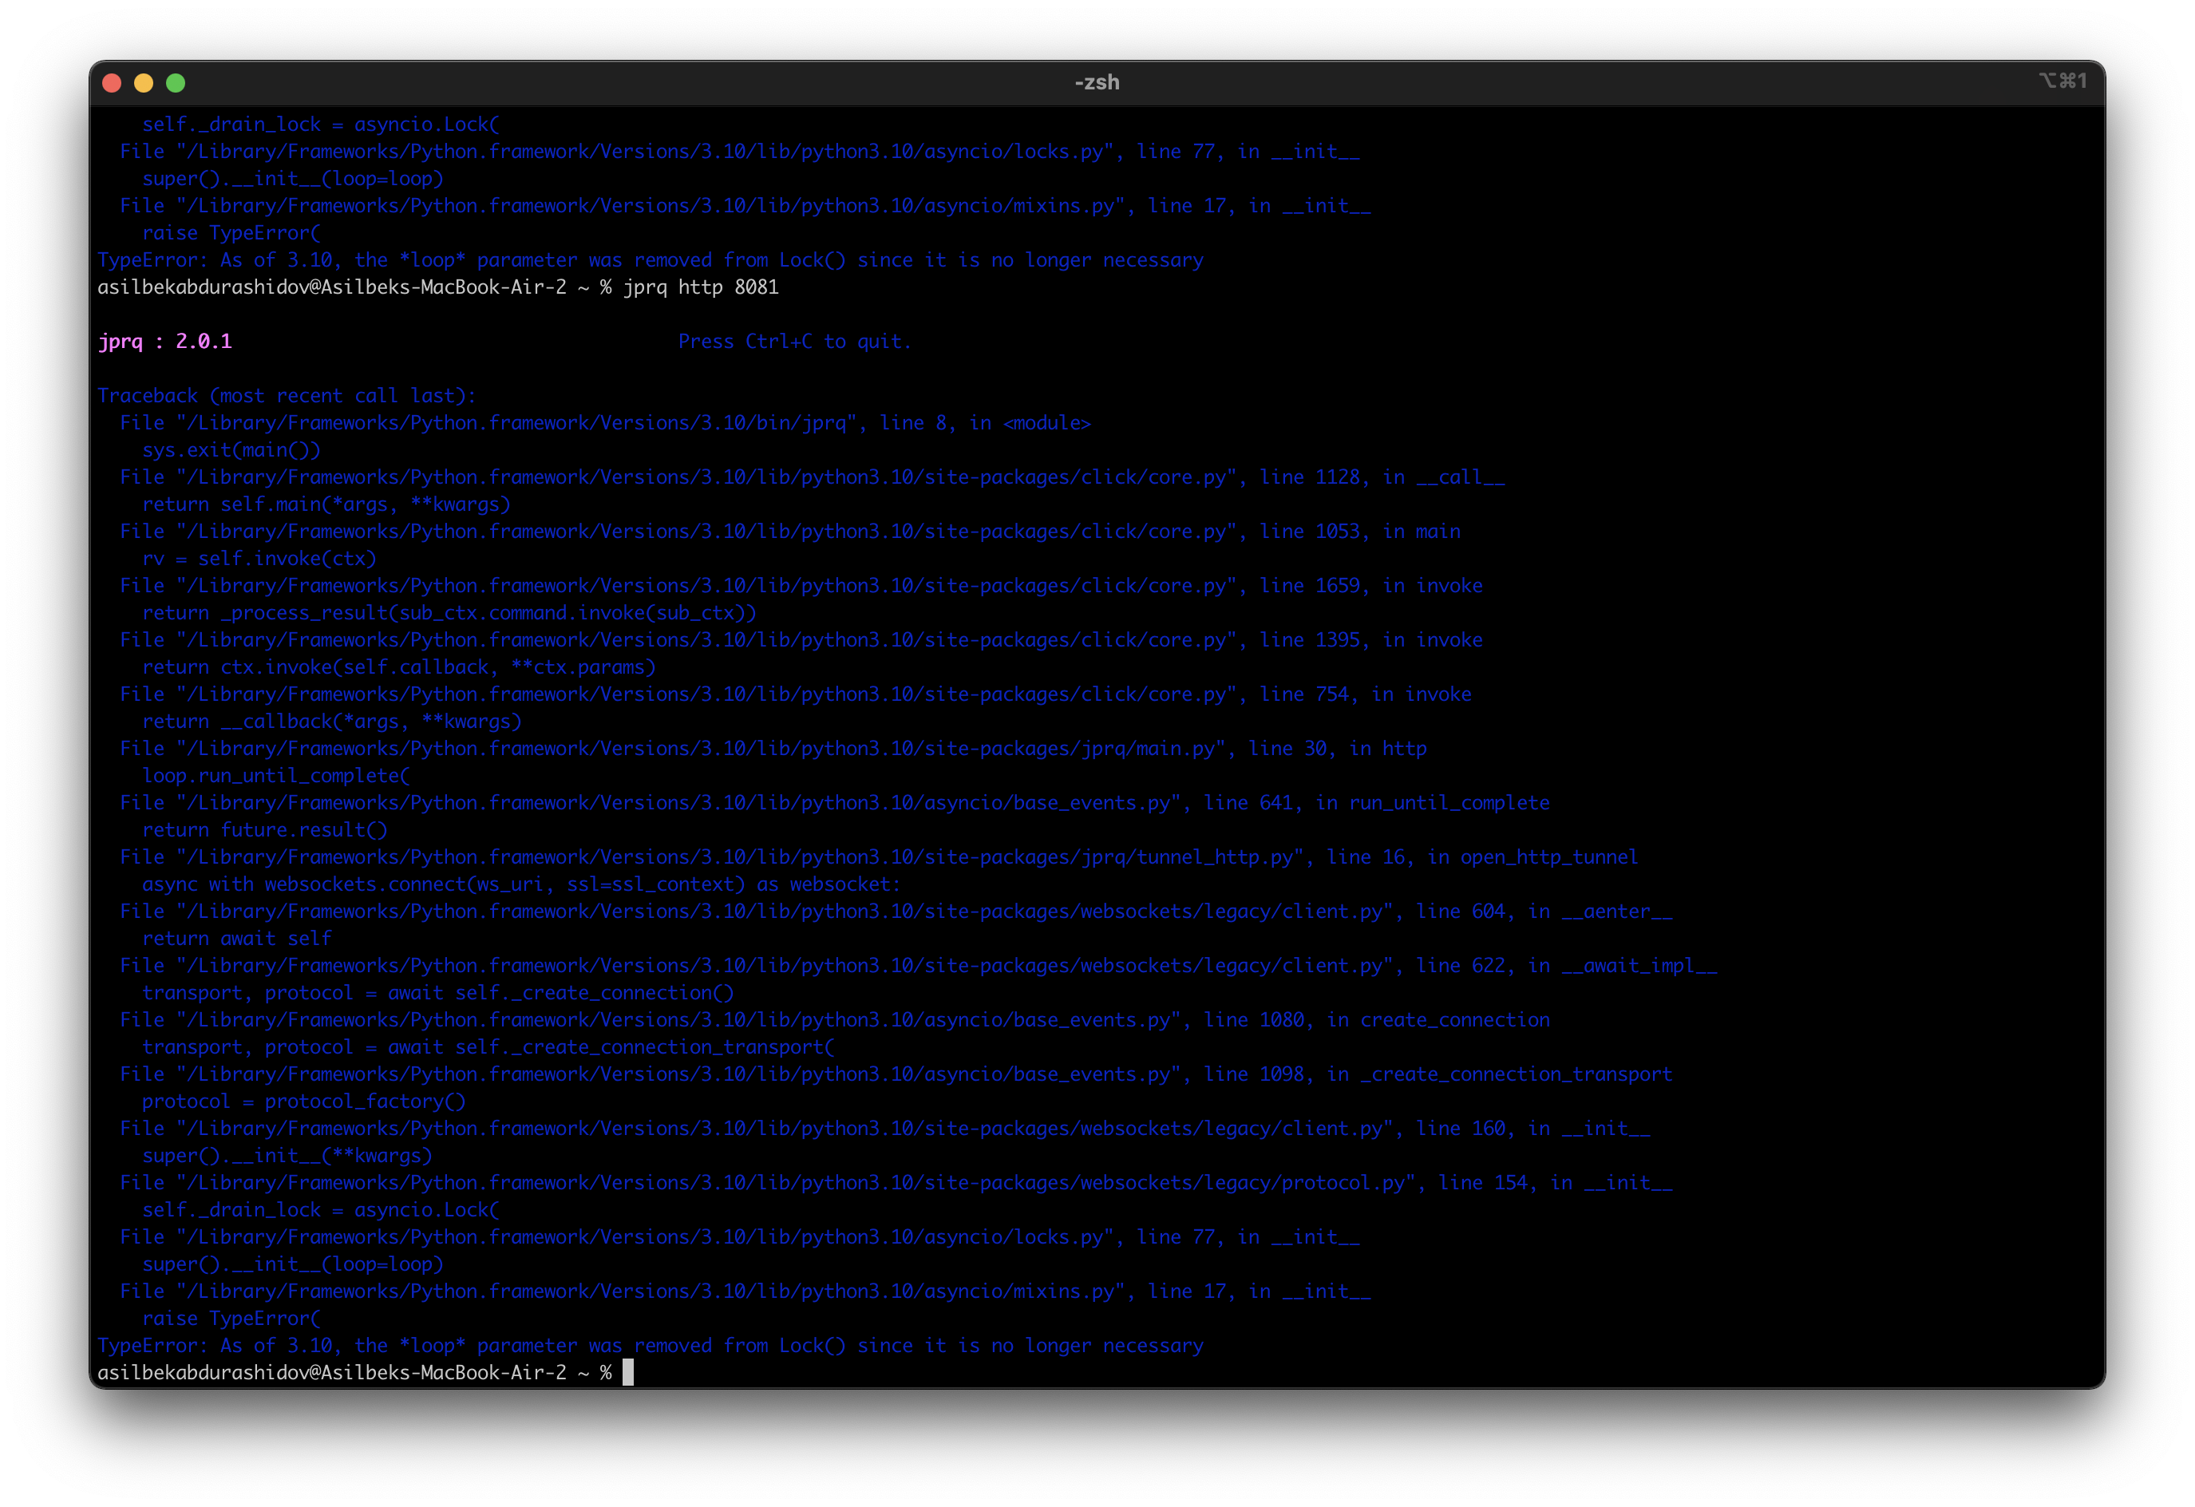Screen dimensions: 2195x1507
Task: Click tunnel_http.py line 16 open_http_tunnel entry
Action: pos(880,857)
